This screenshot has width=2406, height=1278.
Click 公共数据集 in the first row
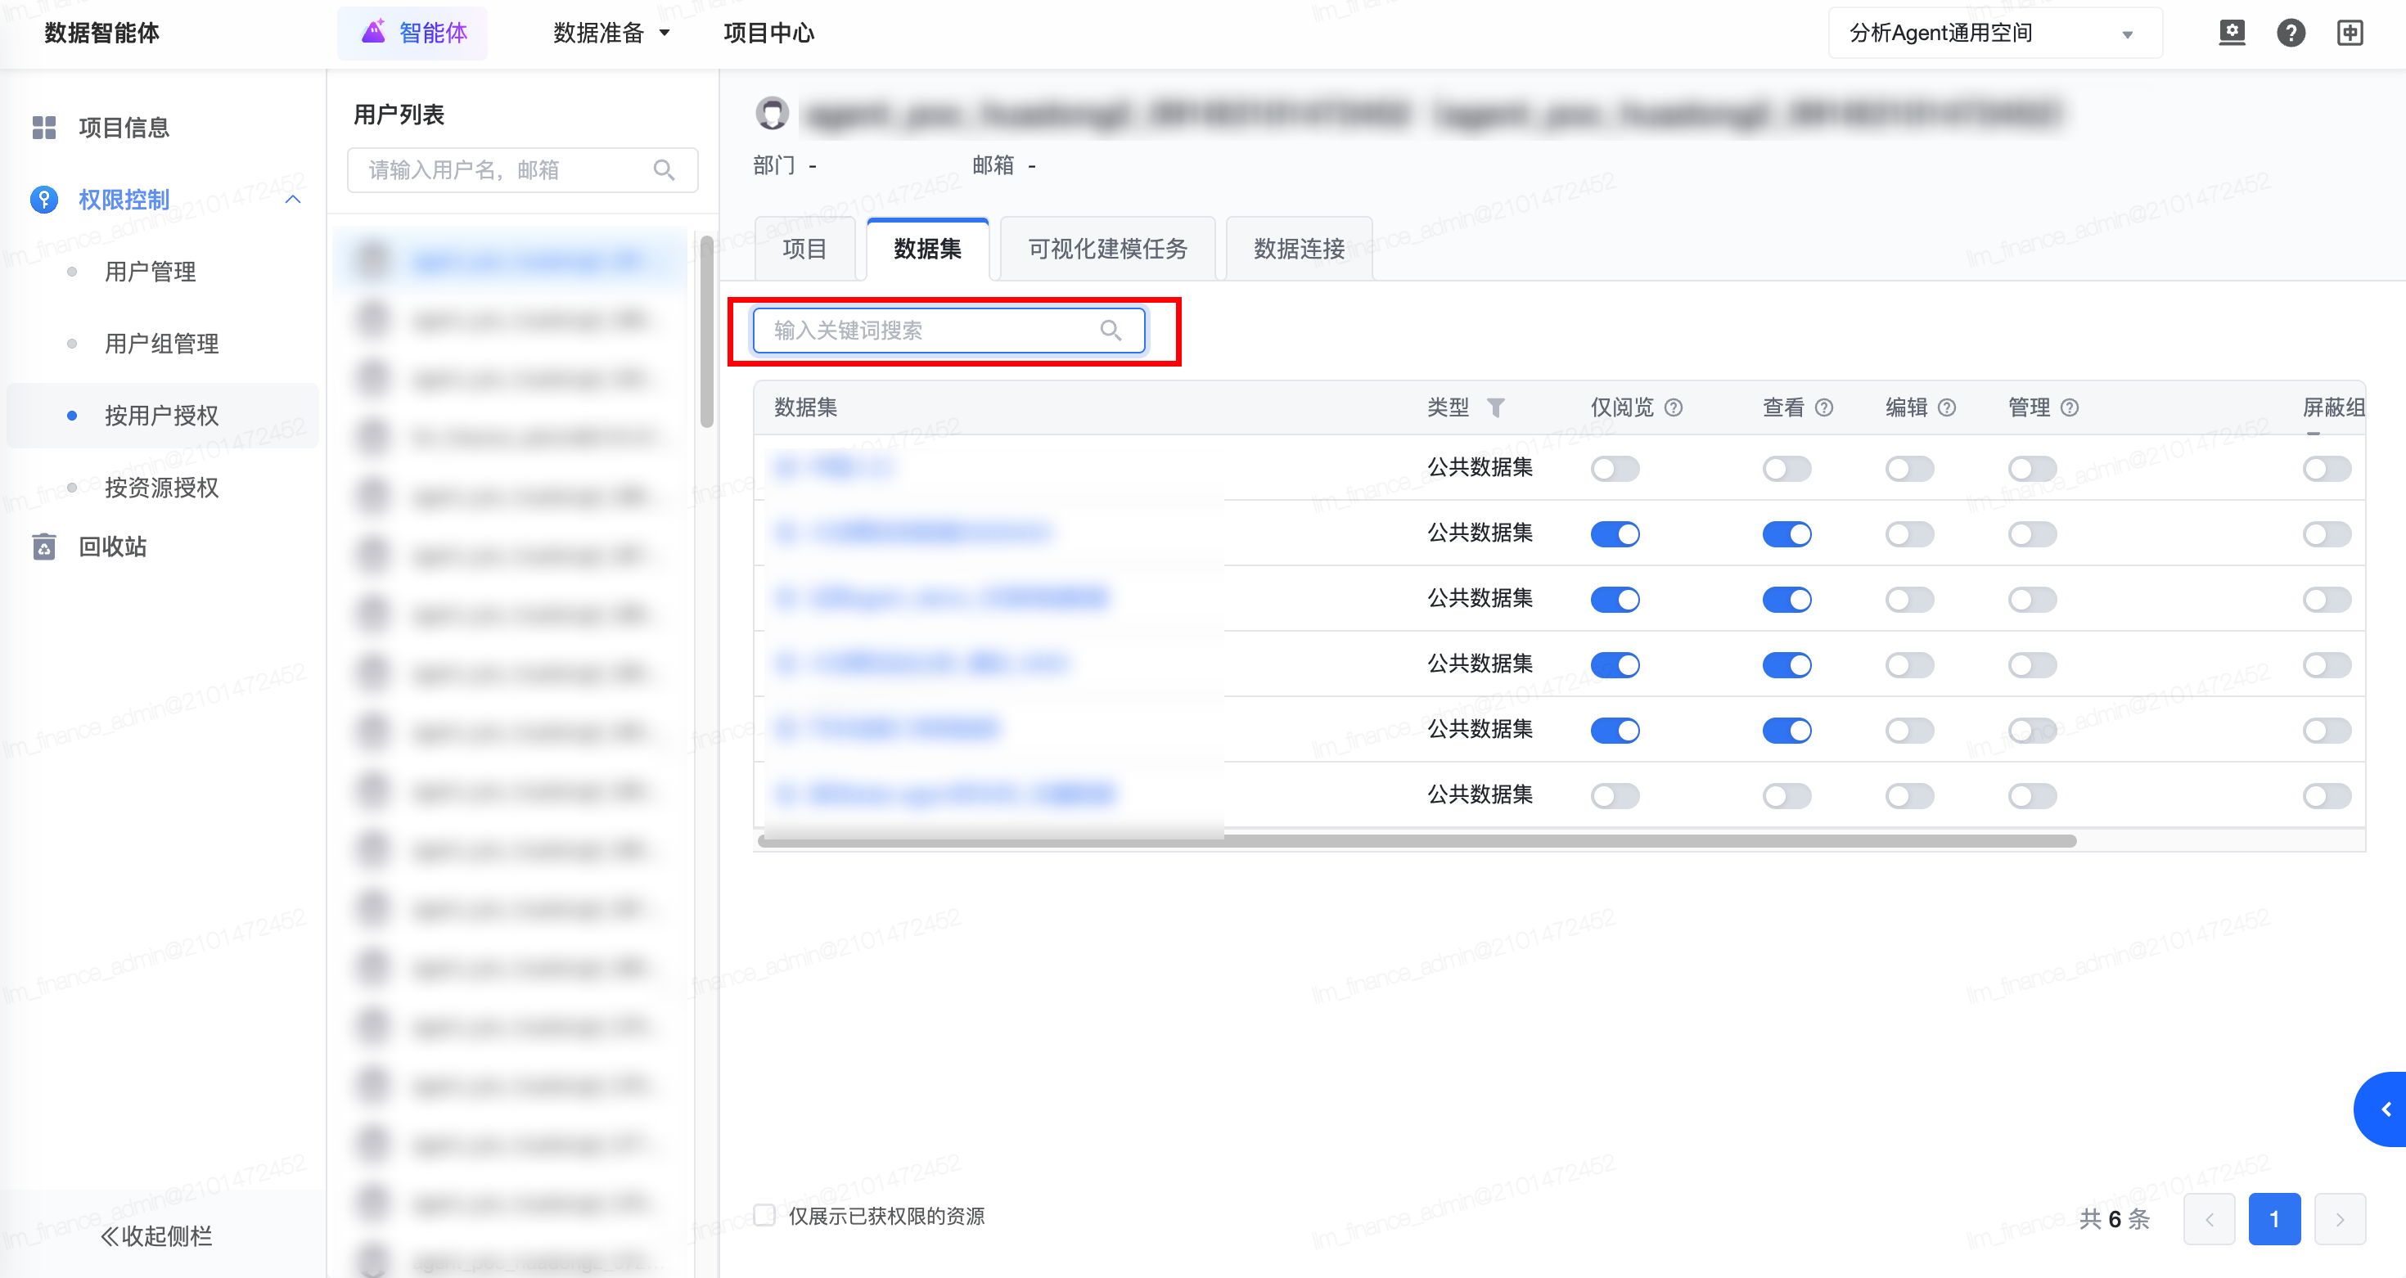tap(1480, 466)
